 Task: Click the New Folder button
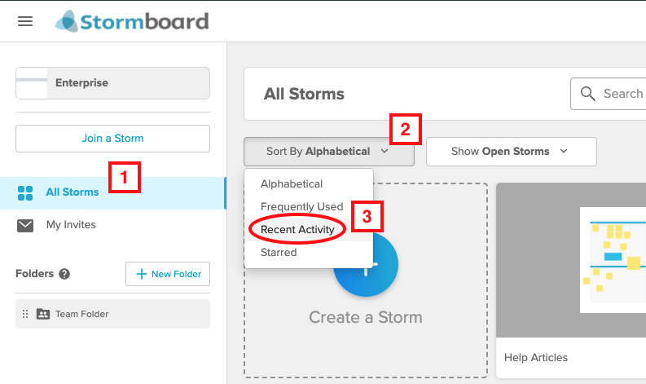[168, 274]
